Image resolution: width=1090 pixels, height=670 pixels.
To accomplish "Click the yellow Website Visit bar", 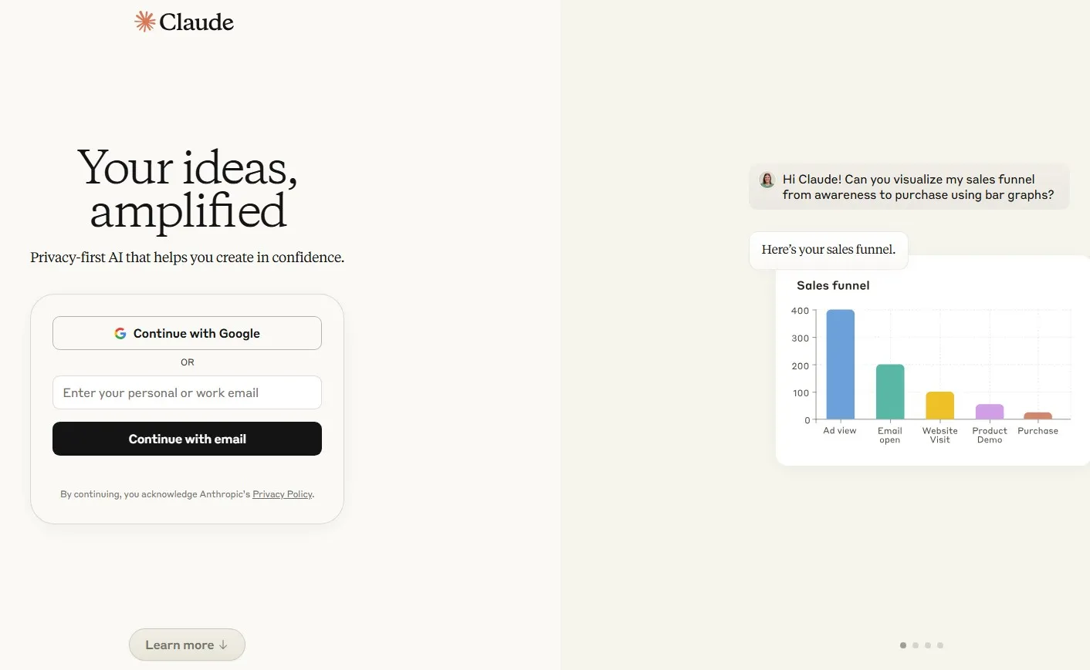I will coord(940,406).
